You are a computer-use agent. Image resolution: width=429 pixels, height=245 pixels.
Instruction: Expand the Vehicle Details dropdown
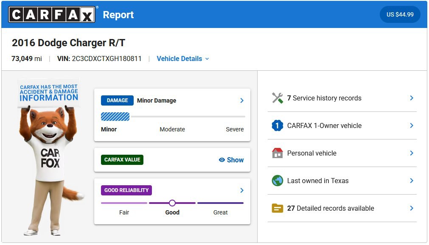click(183, 58)
